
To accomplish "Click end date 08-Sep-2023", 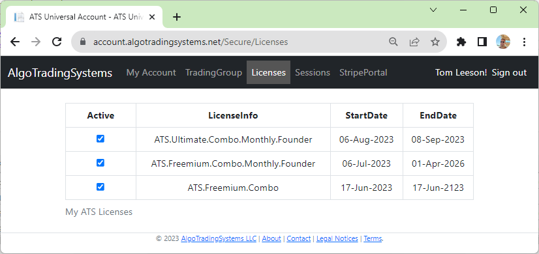I will pyautogui.click(x=438, y=139).
